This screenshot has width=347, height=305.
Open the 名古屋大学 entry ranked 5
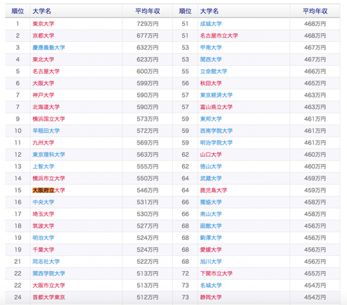(x=46, y=72)
